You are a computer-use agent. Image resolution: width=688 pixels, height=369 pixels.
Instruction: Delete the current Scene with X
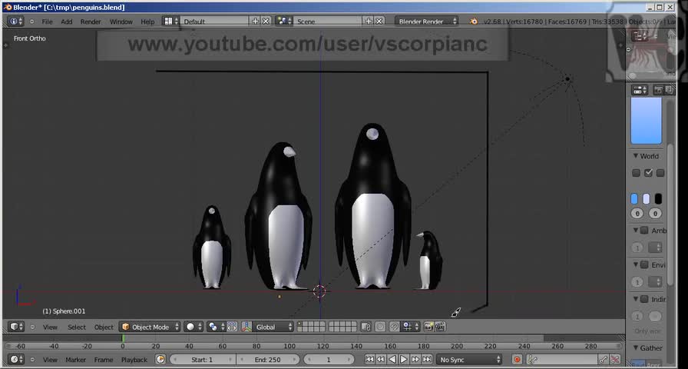(379, 21)
